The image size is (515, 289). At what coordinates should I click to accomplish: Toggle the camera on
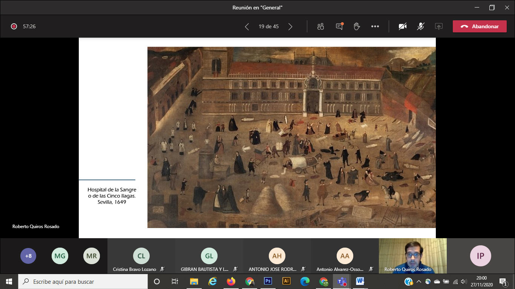[403, 26]
